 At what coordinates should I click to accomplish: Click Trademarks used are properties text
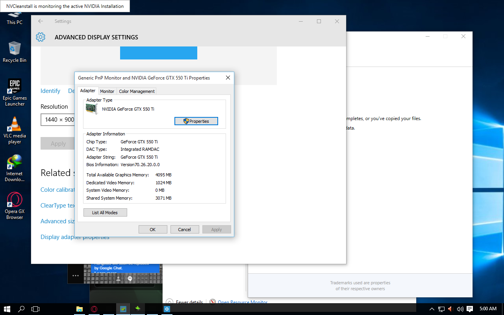tap(360, 283)
